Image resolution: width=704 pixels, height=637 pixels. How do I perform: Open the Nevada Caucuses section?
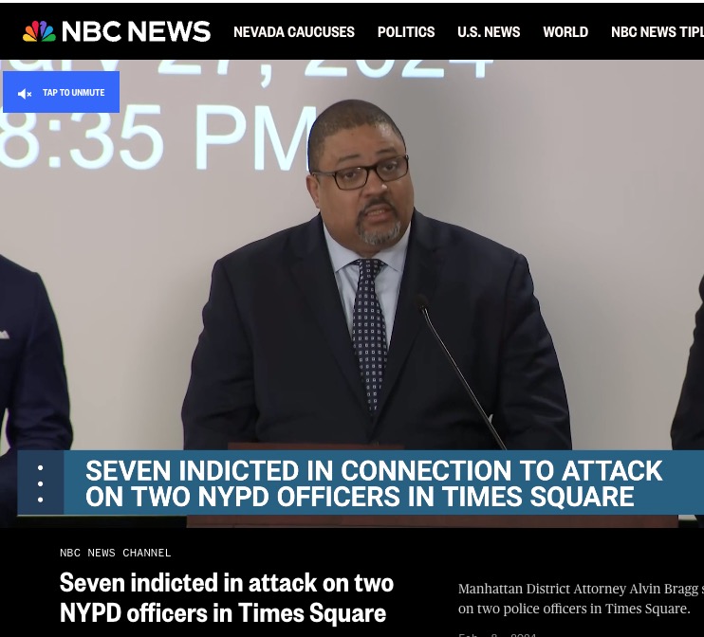293,32
